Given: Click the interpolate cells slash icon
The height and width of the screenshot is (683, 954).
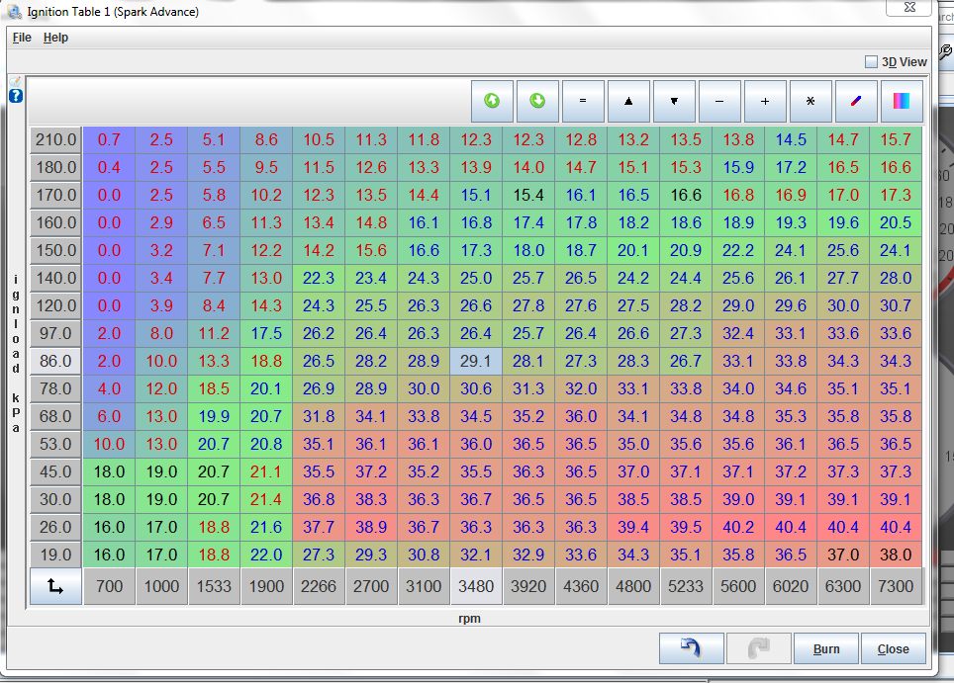Looking at the screenshot, I should coord(856,101).
